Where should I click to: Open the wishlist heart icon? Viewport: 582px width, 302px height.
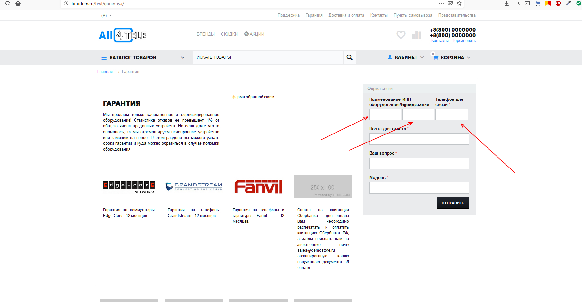coord(401,35)
